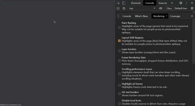
Task: Switch to the top Console tab
Action: [x=150, y=3]
